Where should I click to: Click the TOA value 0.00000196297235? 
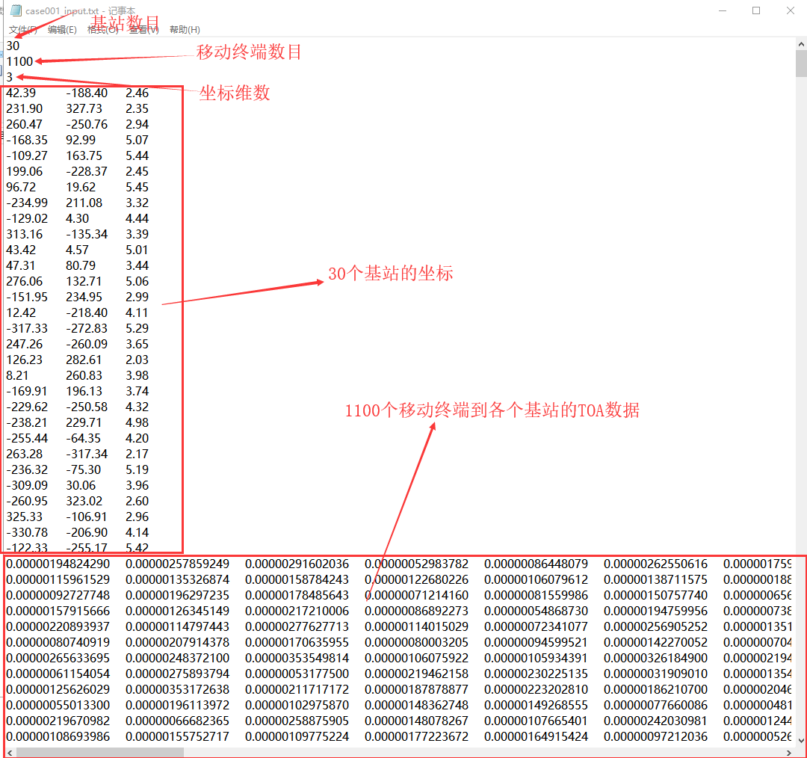click(178, 596)
